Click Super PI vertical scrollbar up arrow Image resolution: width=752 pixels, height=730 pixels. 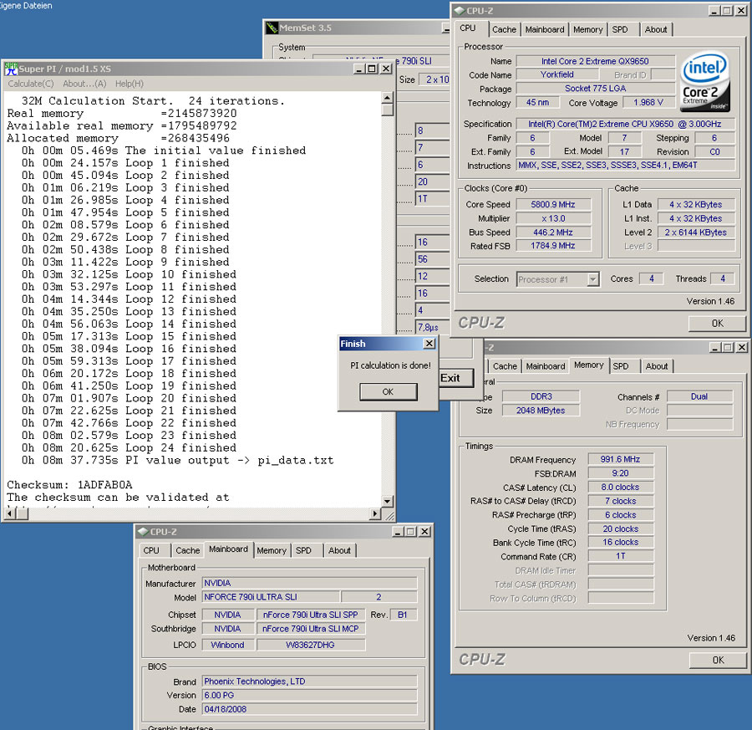click(388, 98)
